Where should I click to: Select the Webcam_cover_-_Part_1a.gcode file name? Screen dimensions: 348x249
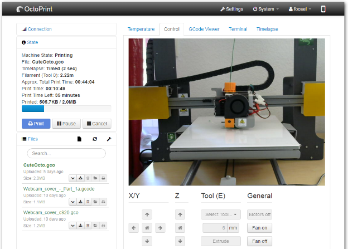[x=59, y=189]
